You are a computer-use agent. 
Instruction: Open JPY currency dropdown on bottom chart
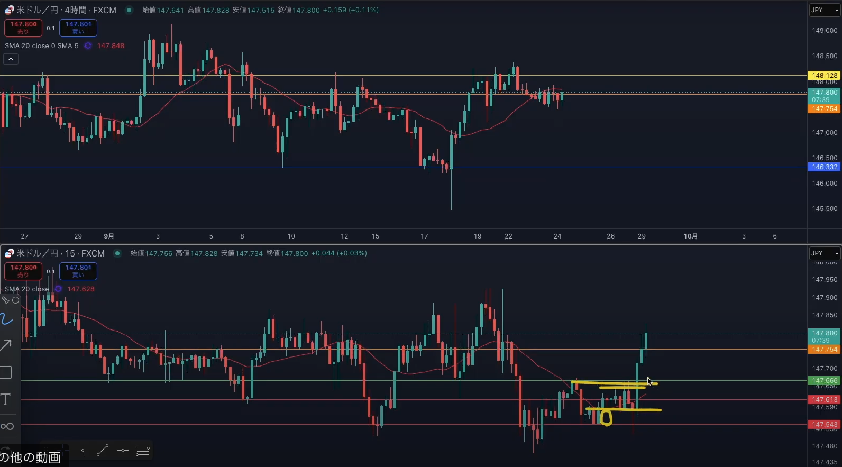coord(825,253)
